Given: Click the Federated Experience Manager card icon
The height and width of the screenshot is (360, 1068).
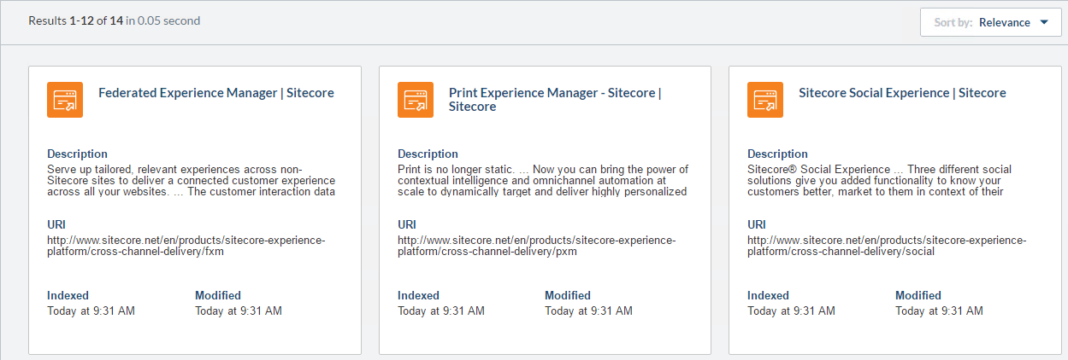Looking at the screenshot, I should click(x=65, y=100).
